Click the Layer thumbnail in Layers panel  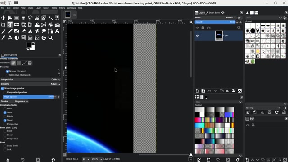pyautogui.click(x=219, y=36)
